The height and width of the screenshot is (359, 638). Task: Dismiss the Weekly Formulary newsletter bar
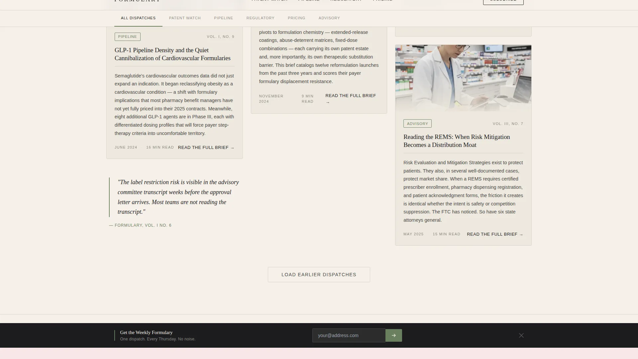point(521,335)
